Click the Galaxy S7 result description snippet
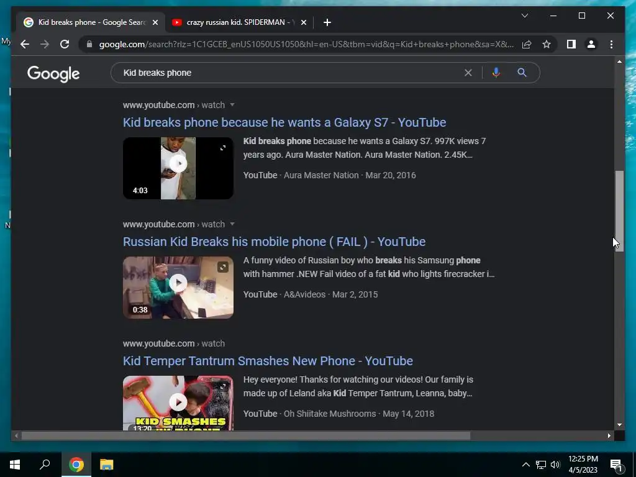The image size is (636, 477). 364,148
